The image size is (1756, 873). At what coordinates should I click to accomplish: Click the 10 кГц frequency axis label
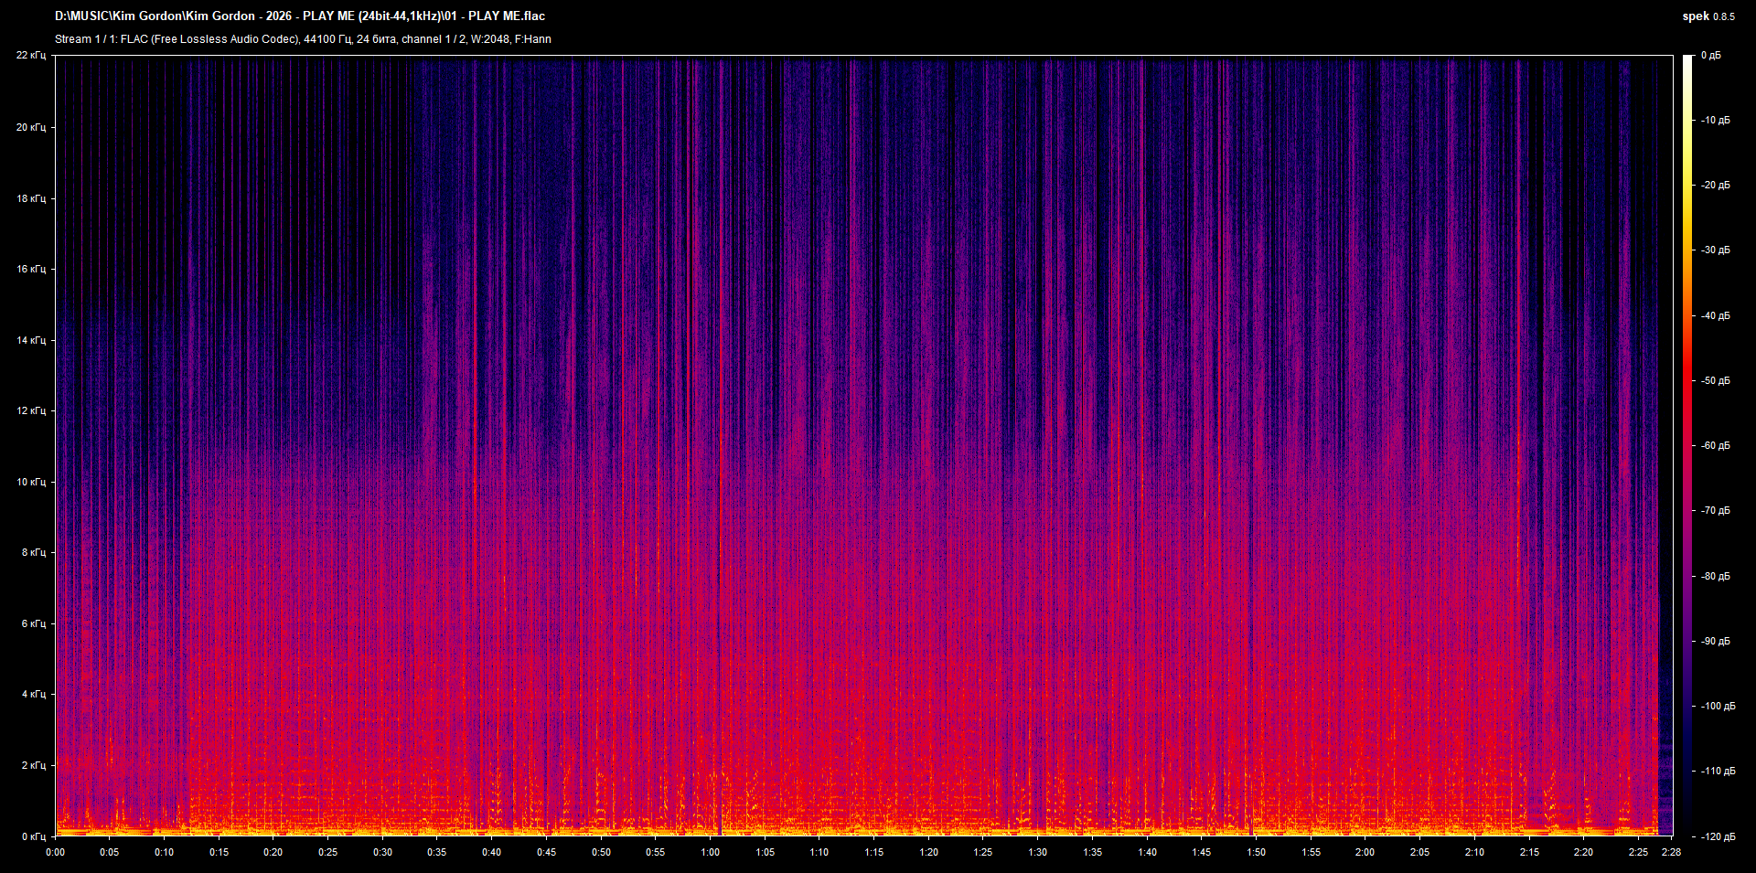33,482
